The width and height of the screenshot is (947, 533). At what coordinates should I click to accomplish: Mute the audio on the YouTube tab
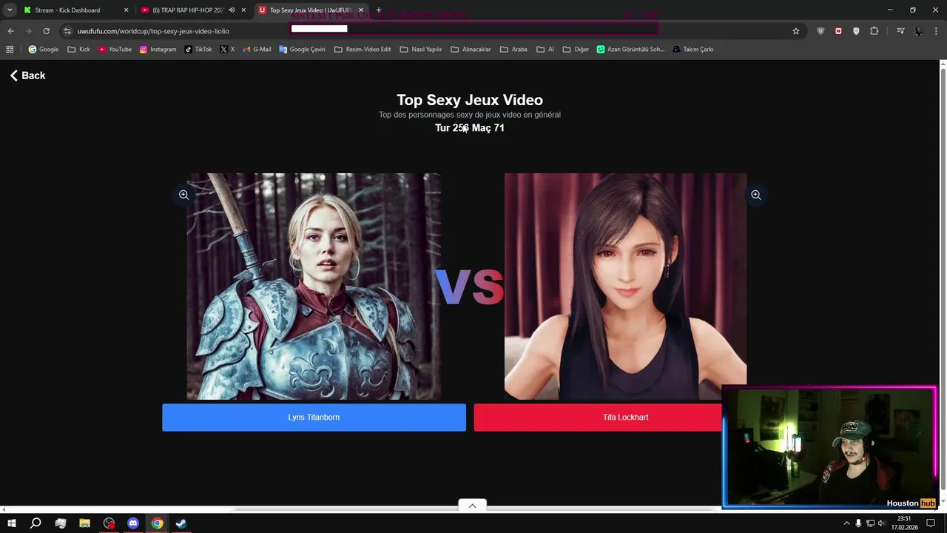232,10
